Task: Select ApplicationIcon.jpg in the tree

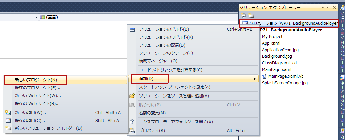Action: click(280, 50)
